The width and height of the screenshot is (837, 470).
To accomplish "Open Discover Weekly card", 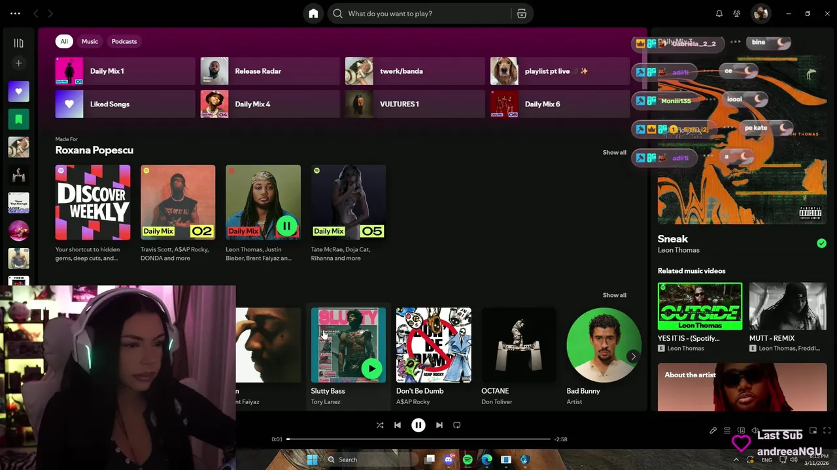I will [x=93, y=213].
